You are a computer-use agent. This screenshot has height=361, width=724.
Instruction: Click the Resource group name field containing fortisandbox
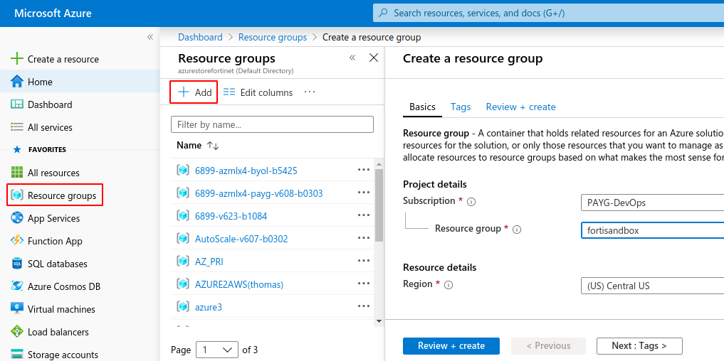pyautogui.click(x=652, y=230)
